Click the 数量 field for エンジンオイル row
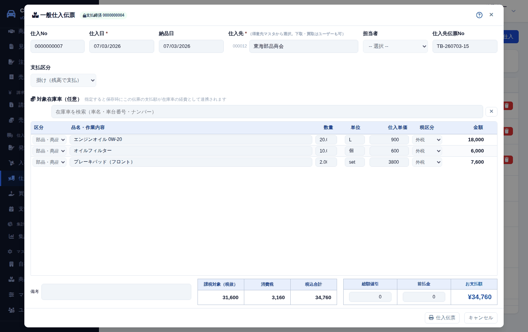 pyautogui.click(x=326, y=140)
